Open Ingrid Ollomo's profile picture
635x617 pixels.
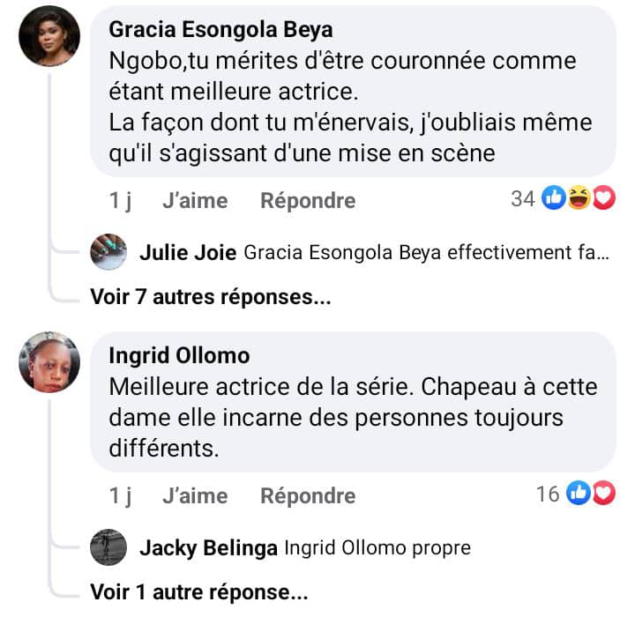tap(49, 362)
